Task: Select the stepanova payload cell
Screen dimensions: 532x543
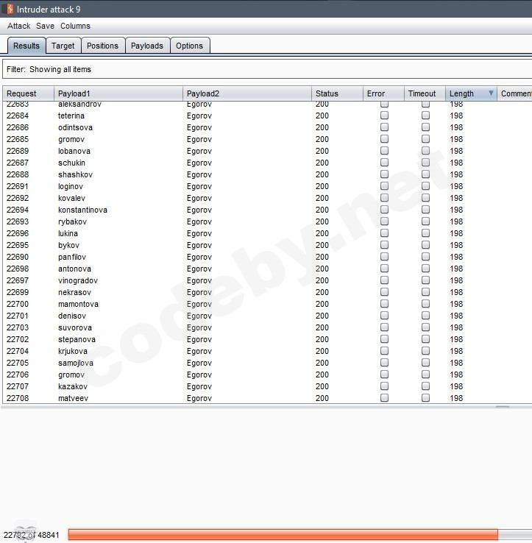Action: tap(77, 339)
